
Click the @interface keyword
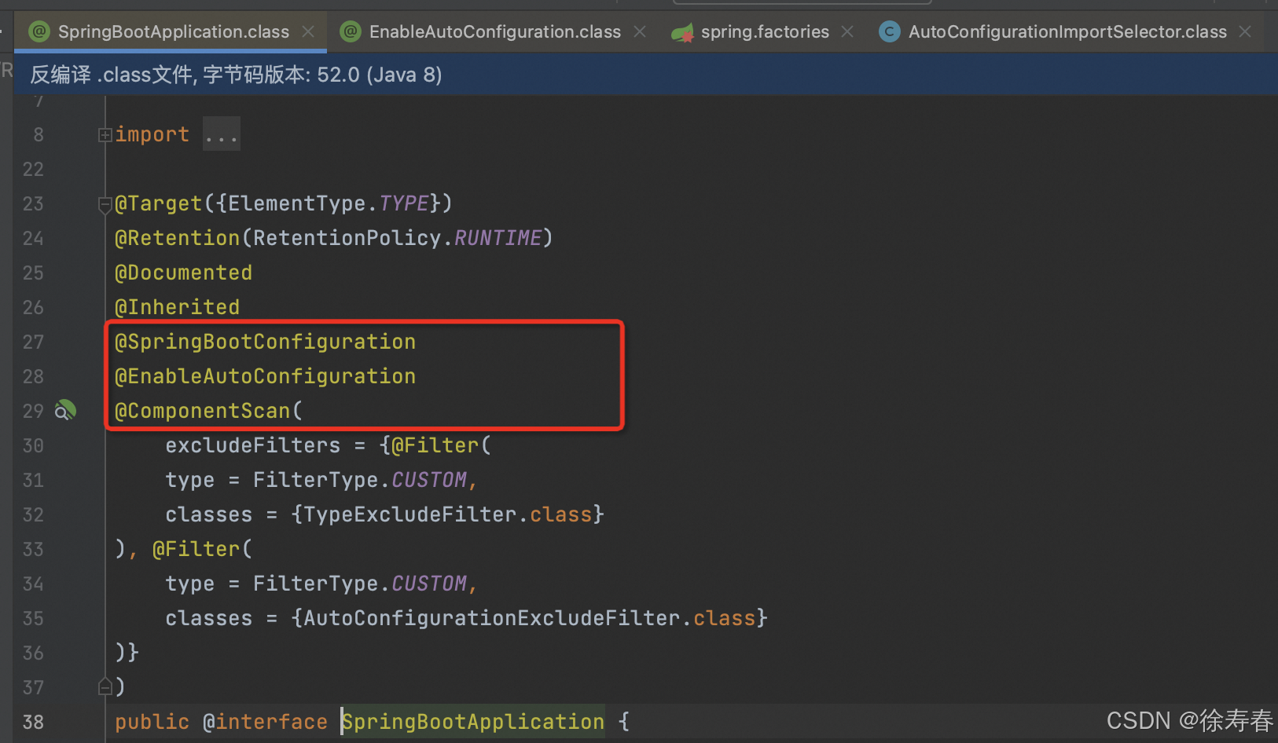(265, 722)
